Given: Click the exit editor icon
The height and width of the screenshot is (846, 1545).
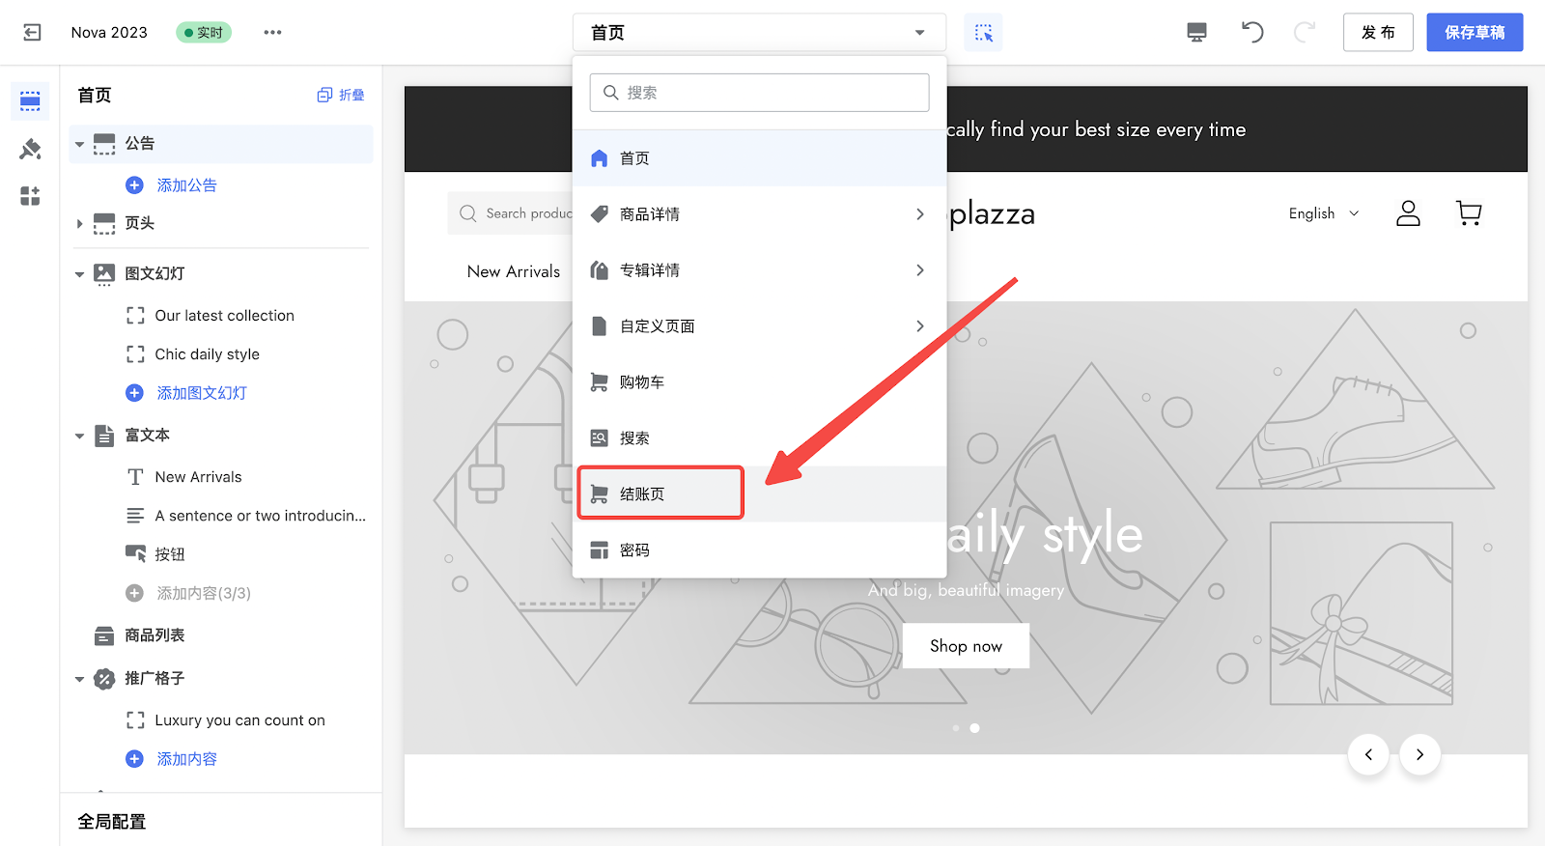Looking at the screenshot, I should [32, 33].
